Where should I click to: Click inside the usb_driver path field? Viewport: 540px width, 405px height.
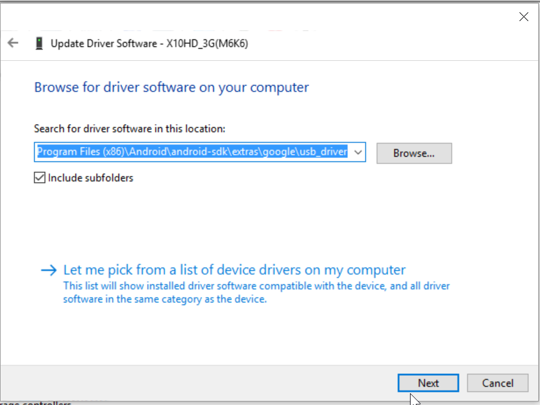(200, 152)
